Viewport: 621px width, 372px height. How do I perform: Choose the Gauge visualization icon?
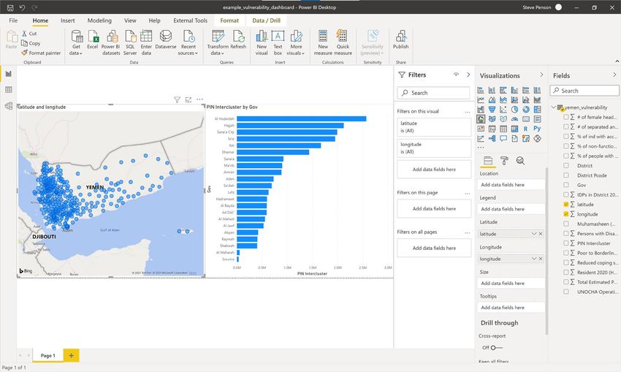pos(514,119)
